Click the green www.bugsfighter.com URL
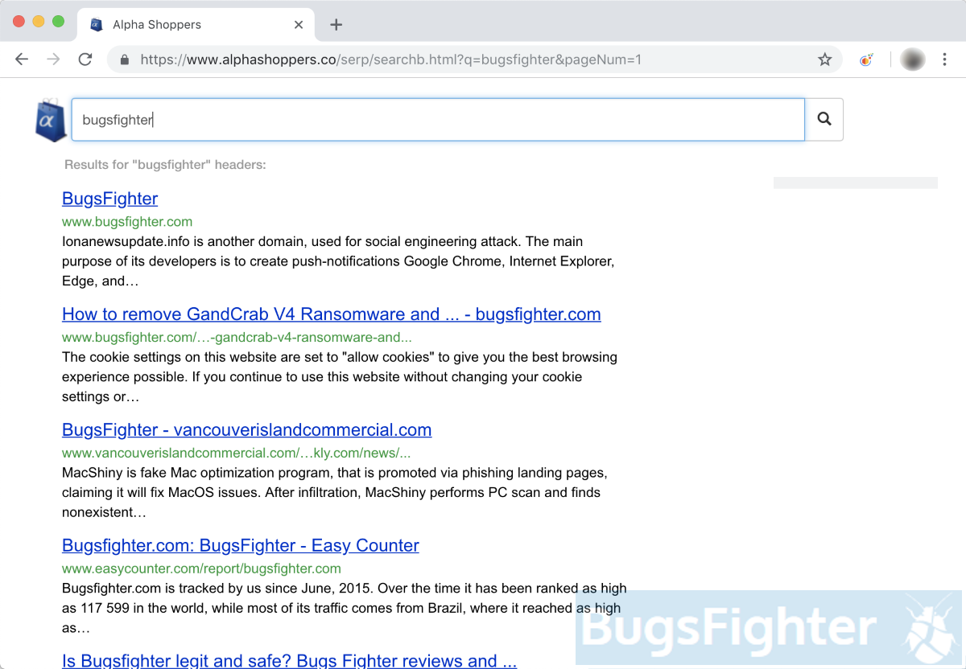966x669 pixels. pyautogui.click(x=127, y=222)
